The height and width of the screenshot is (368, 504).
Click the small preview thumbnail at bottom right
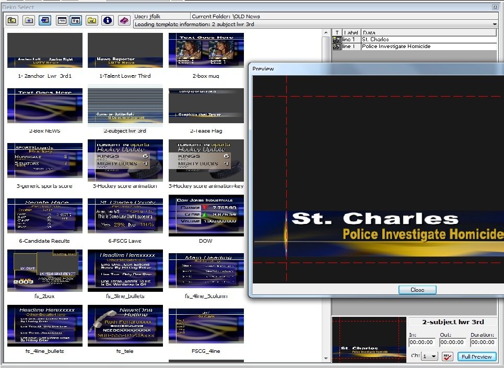(x=369, y=340)
